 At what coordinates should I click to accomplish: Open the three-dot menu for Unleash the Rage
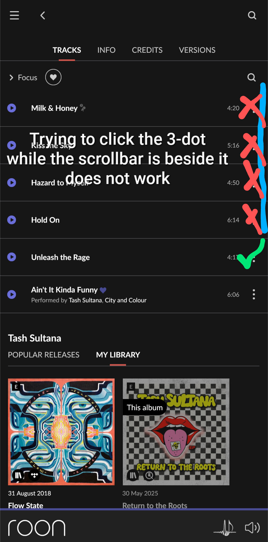coord(254,257)
